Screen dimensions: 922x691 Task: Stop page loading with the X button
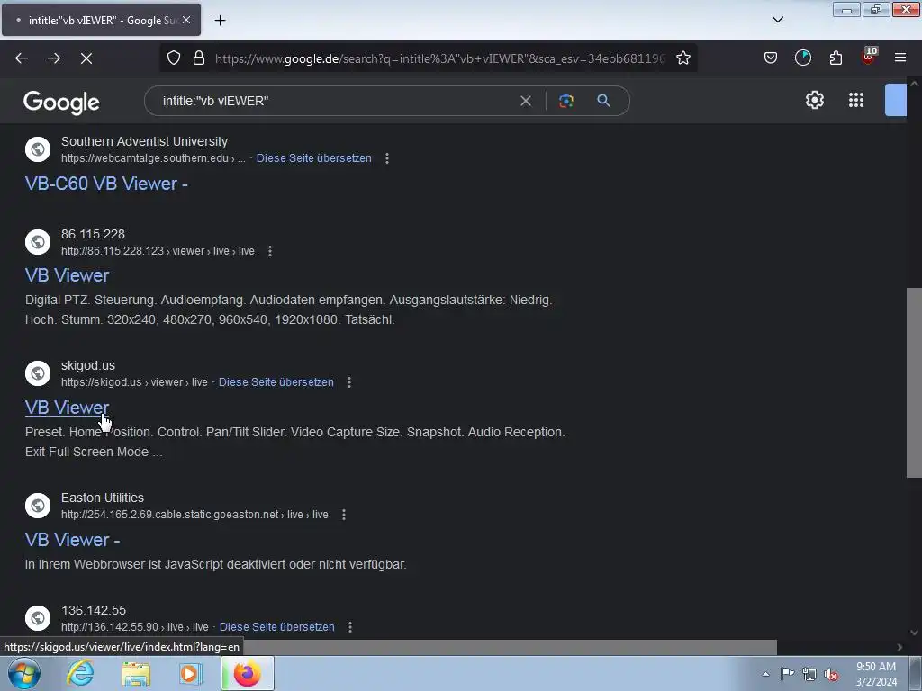(86, 58)
